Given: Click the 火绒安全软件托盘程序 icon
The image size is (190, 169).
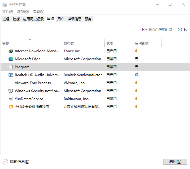Looking at the screenshot, I should (11, 107).
